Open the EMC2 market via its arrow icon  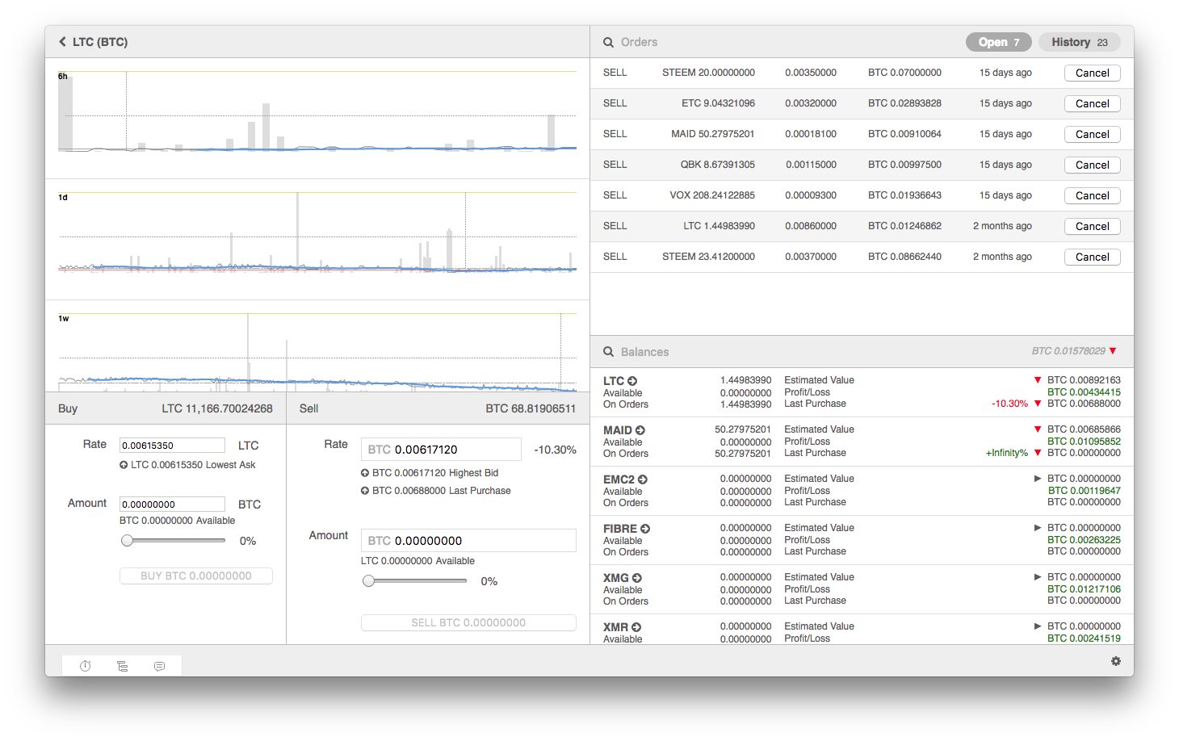tap(643, 479)
